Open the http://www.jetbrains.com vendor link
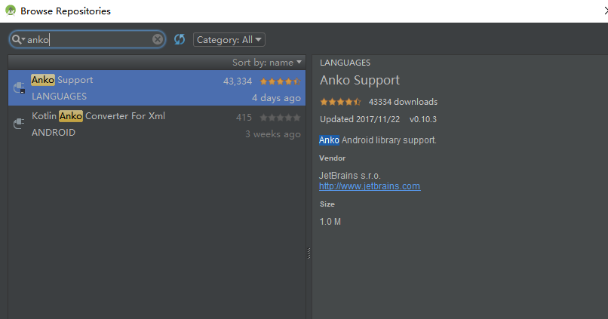This screenshot has height=319, width=608. pyautogui.click(x=370, y=186)
